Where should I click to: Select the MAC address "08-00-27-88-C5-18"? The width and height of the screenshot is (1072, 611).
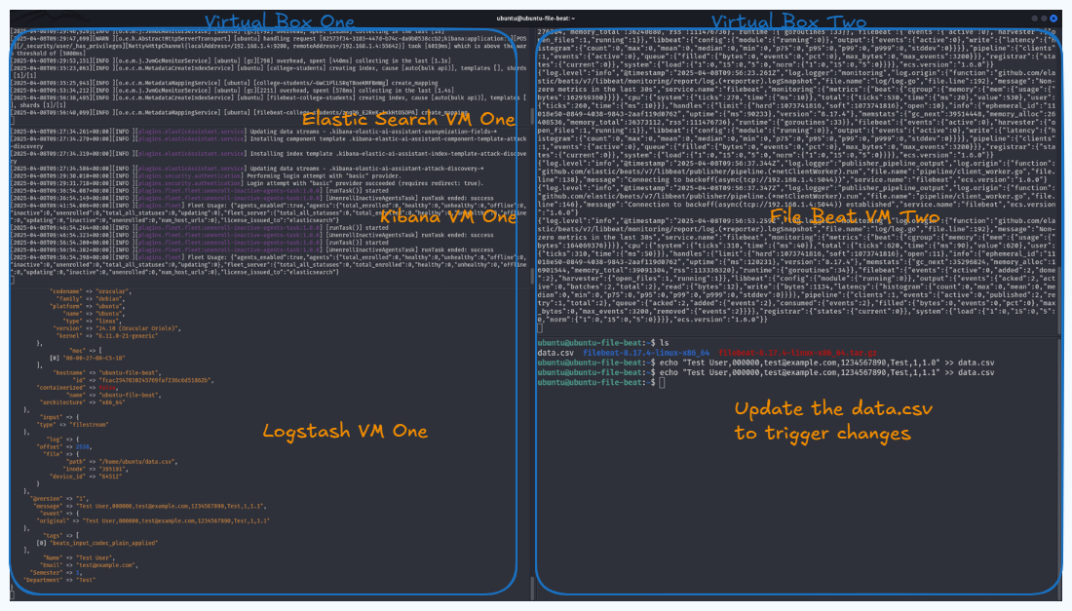95,358
